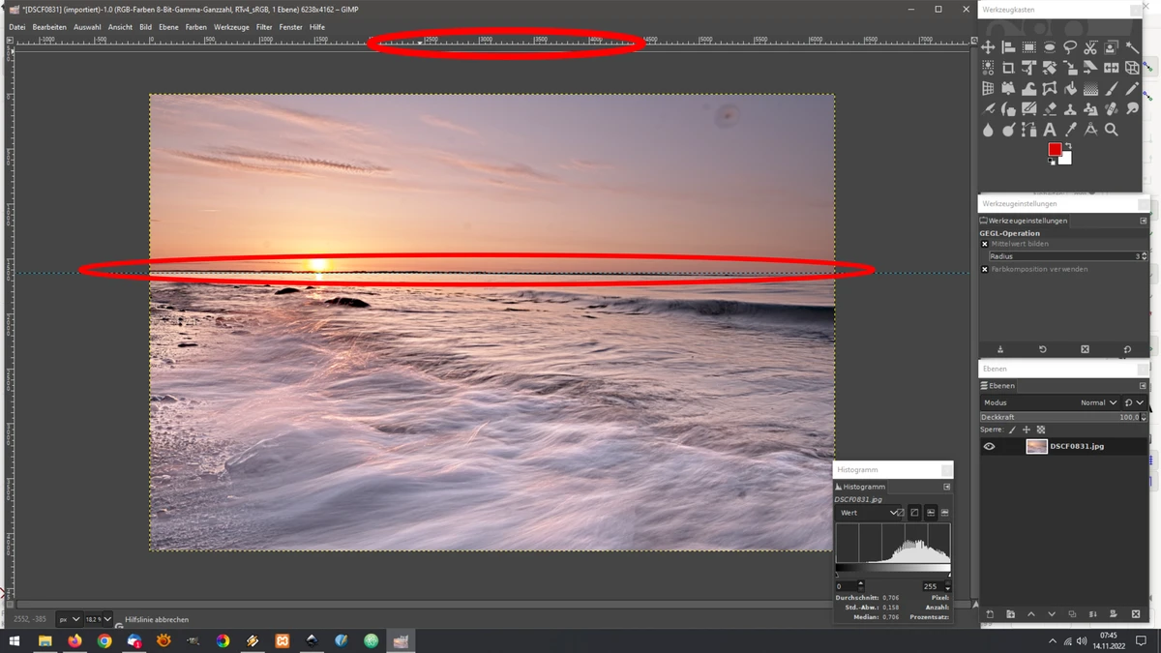Select the Color Picker eyedropper tool
Viewport: 1161px width, 653px height.
click(1070, 130)
